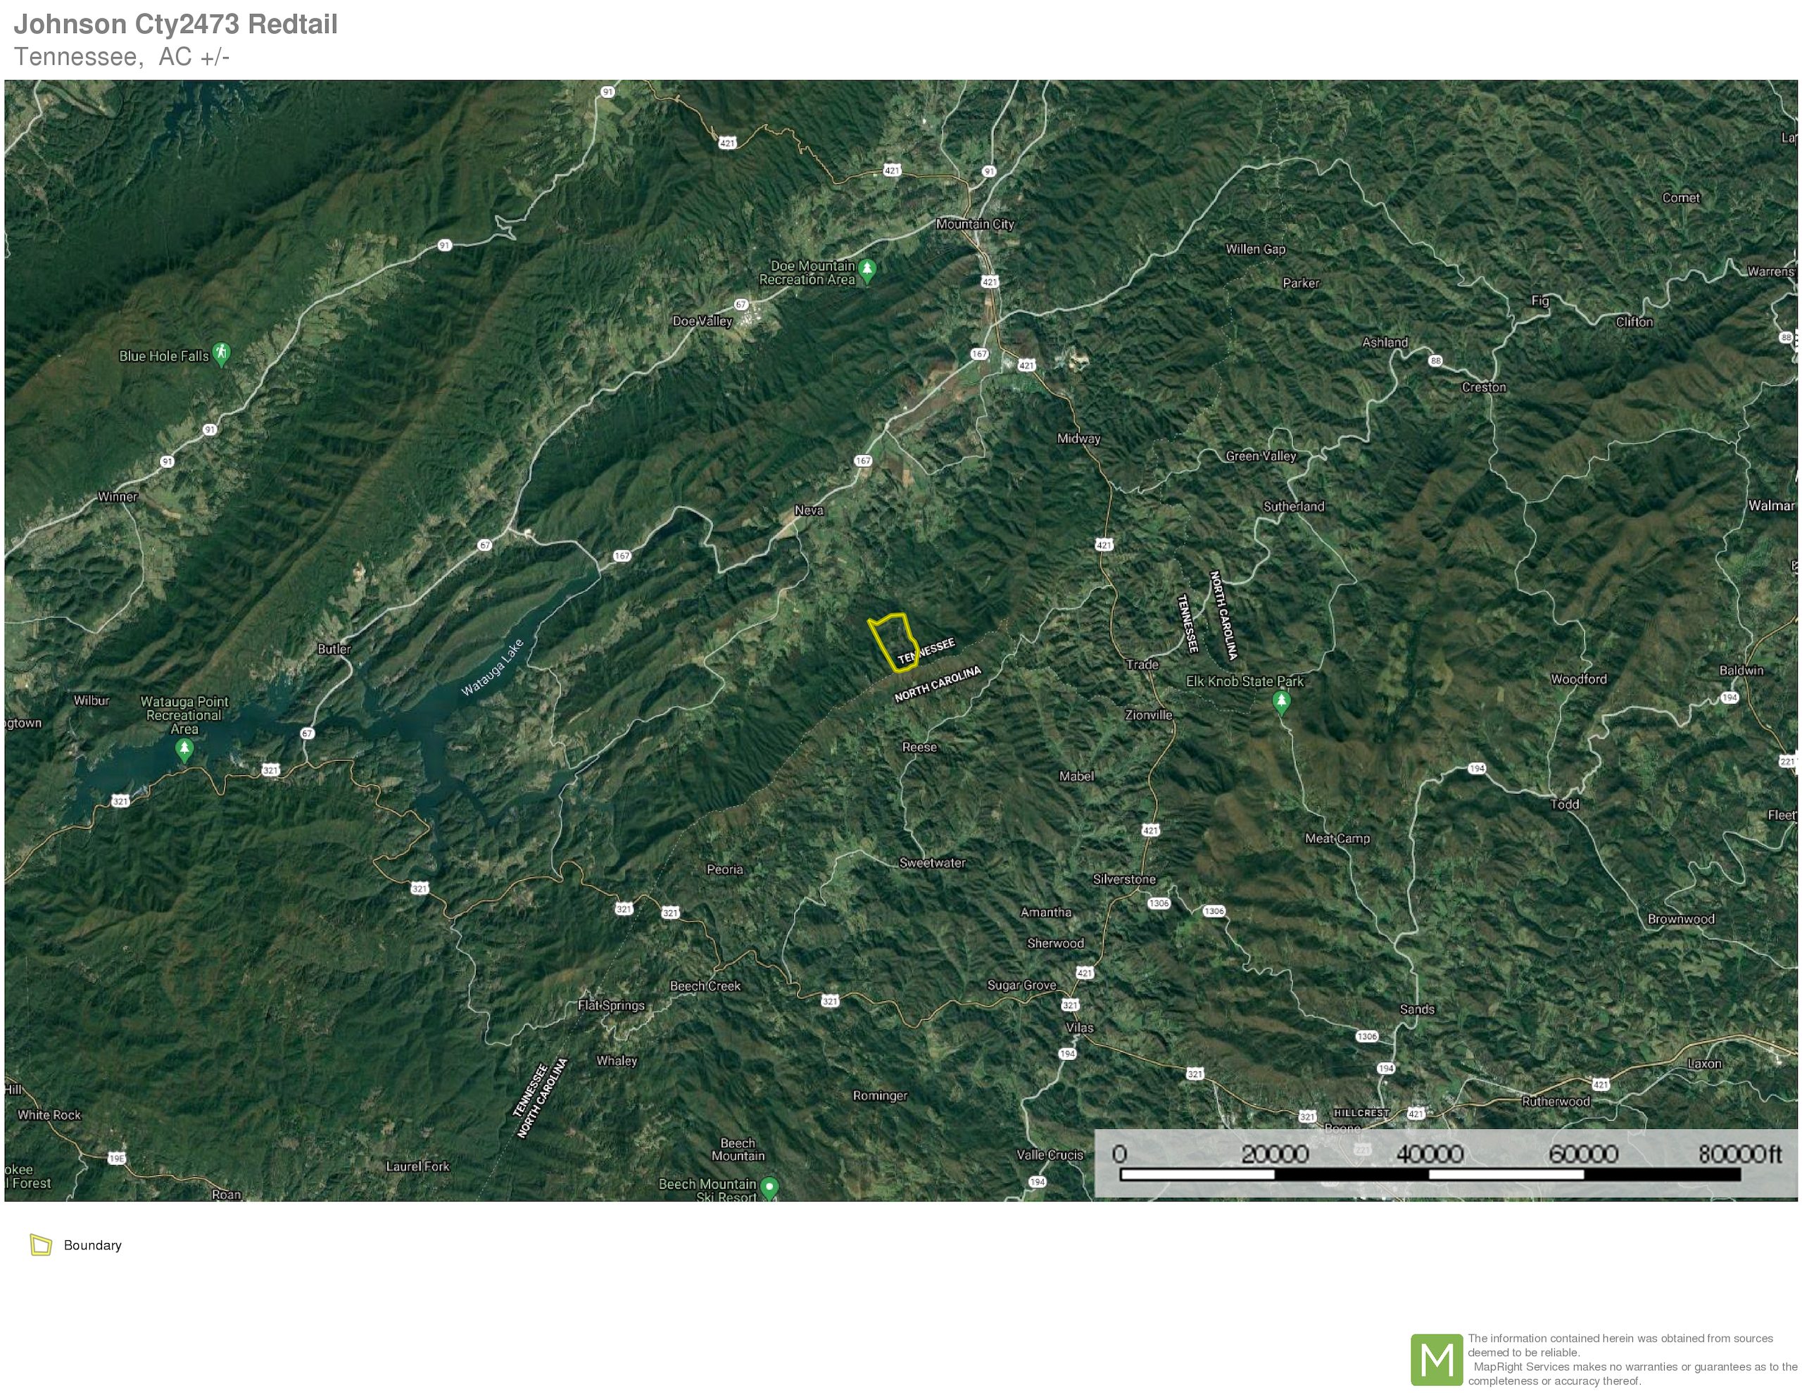
Task: Click the Mountain City town label
Action: [974, 224]
